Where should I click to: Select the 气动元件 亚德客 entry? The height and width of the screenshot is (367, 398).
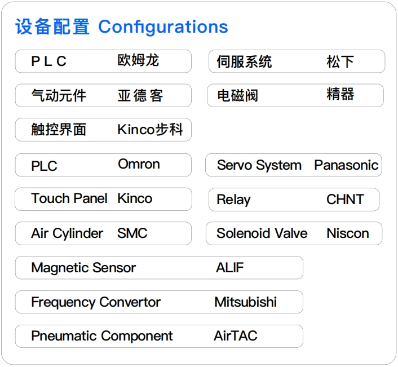coord(103,96)
